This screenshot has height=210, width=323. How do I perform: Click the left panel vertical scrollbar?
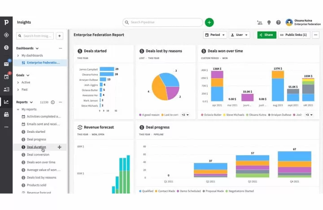(x=68, y=111)
